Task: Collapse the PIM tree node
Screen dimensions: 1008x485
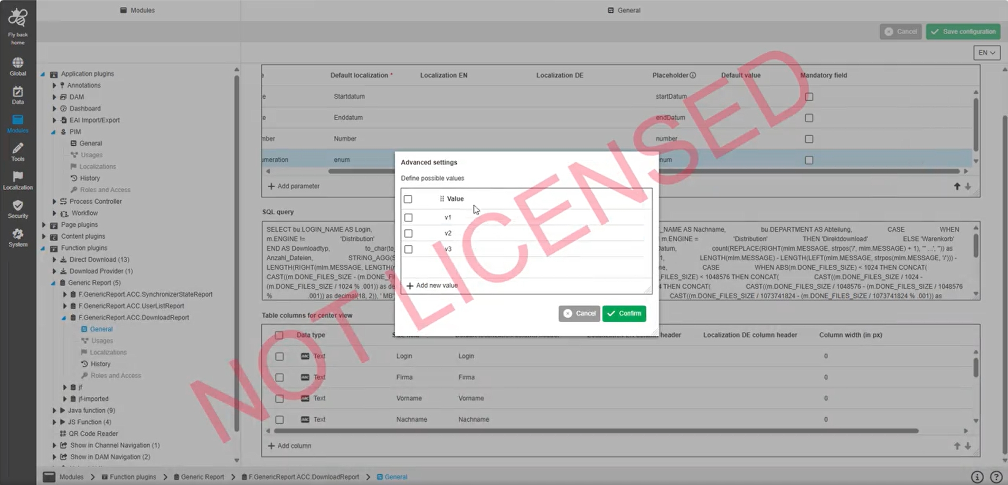Action: tap(53, 132)
